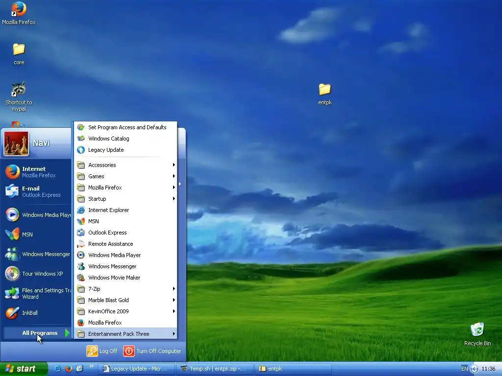Open Windows Catalog entry
This screenshot has width=502, height=376.
coord(125,139)
